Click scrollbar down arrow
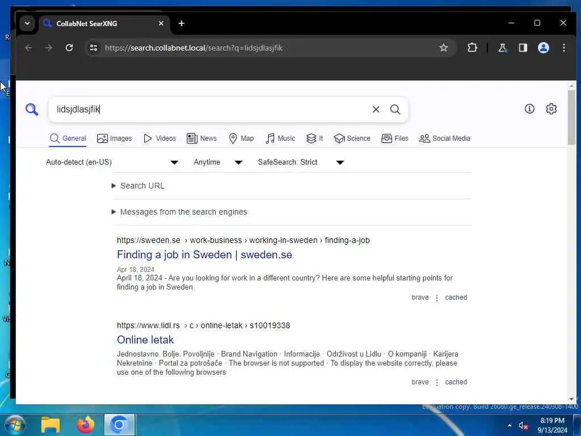The image size is (581, 436). [x=571, y=399]
